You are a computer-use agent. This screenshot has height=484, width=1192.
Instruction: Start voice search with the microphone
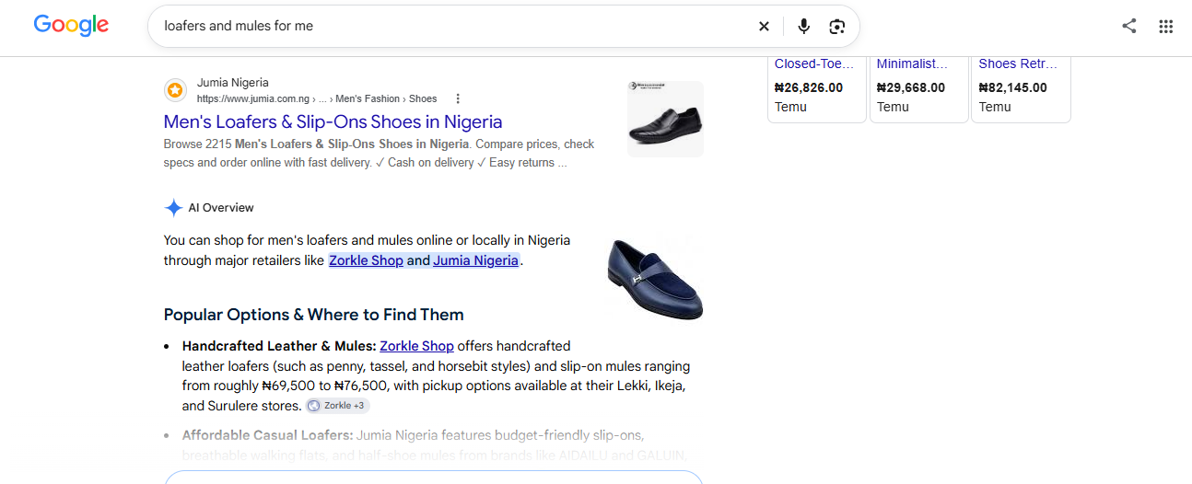pos(803,27)
